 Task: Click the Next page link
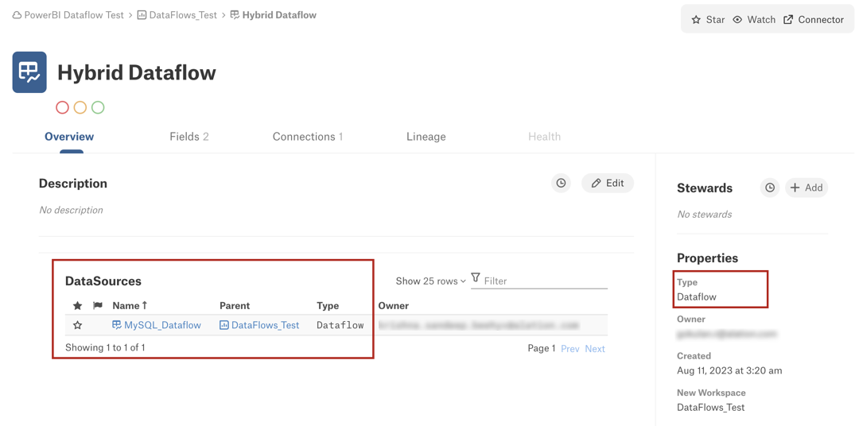pos(595,349)
